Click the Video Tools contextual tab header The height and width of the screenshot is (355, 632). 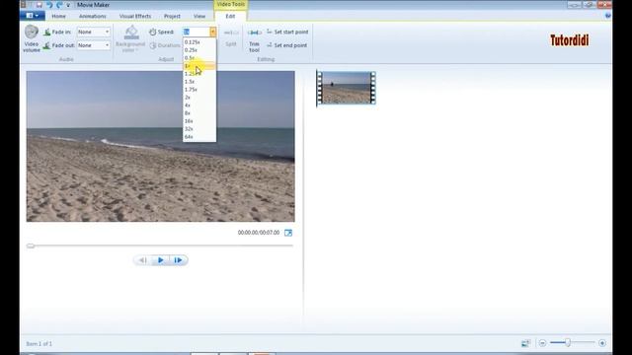click(x=230, y=4)
